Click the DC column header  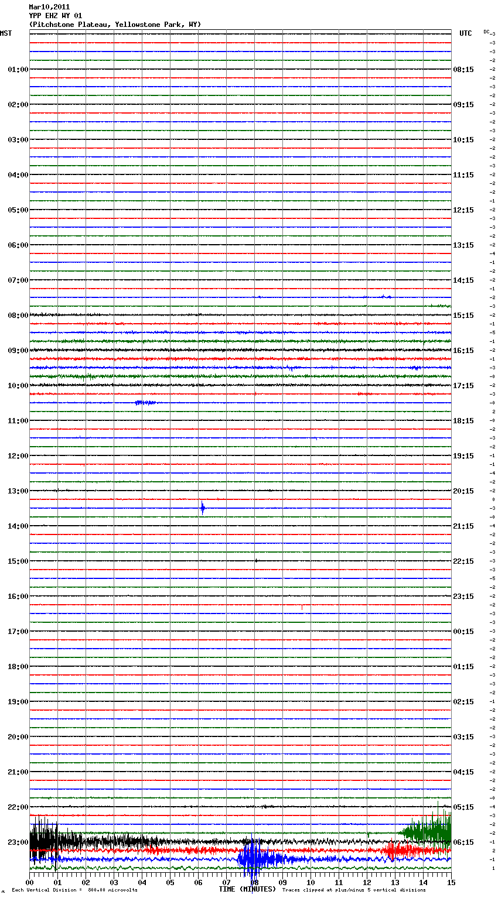pos(486,32)
